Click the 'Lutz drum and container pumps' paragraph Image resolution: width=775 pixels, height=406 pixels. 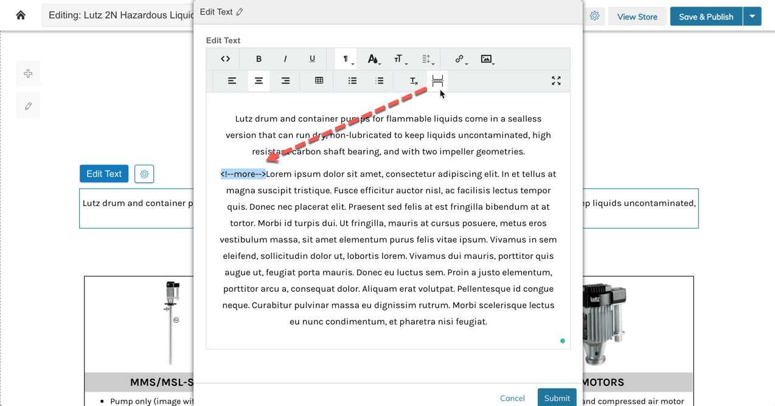point(388,135)
